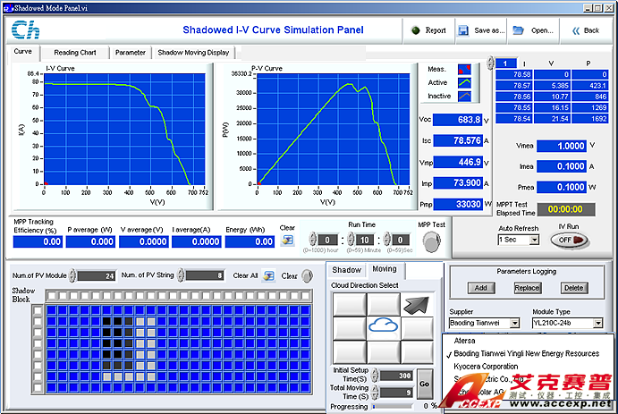618x414 pixels.
Task: Click the Report indicator icon
Action: (x=415, y=30)
